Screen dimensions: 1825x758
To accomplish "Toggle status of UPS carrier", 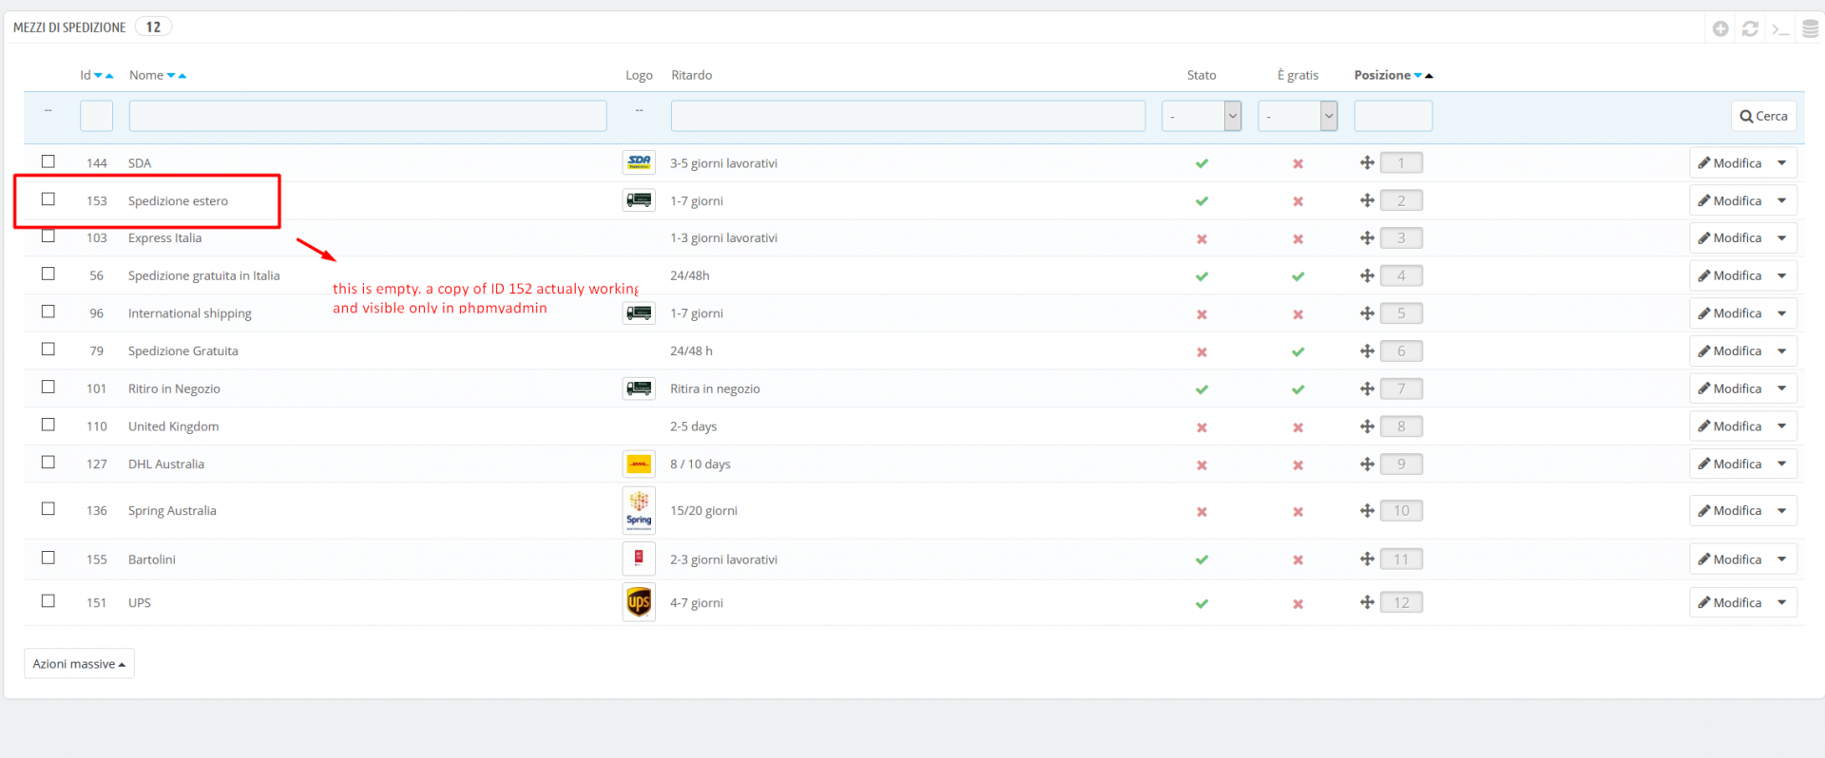I will tap(1201, 603).
